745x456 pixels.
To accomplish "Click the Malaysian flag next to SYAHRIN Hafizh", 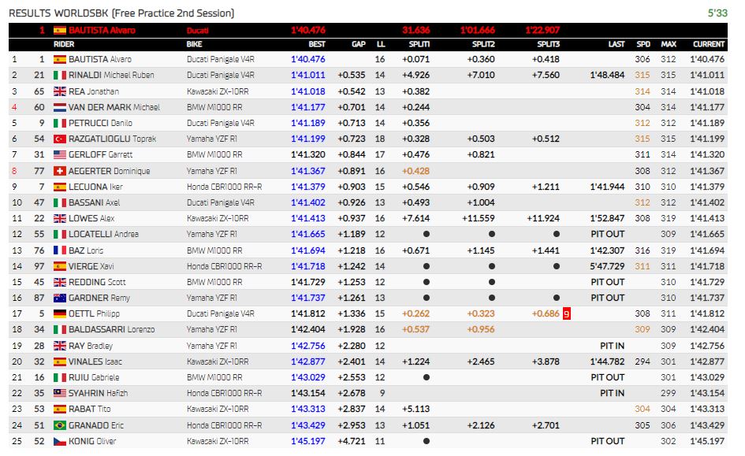I will pyautogui.click(x=60, y=393).
